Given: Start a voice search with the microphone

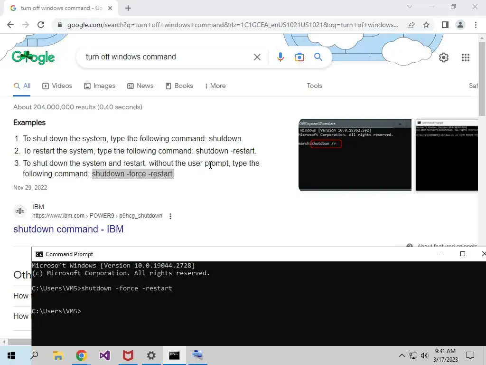Looking at the screenshot, I should tap(280, 57).
